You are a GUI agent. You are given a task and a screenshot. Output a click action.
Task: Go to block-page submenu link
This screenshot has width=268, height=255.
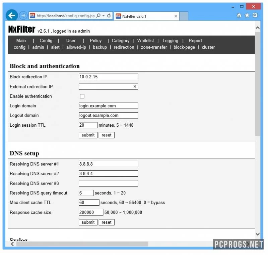184,47
